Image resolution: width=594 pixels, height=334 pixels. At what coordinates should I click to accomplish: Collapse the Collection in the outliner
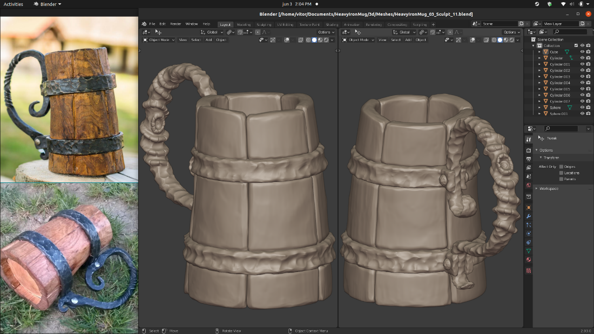(x=533, y=45)
